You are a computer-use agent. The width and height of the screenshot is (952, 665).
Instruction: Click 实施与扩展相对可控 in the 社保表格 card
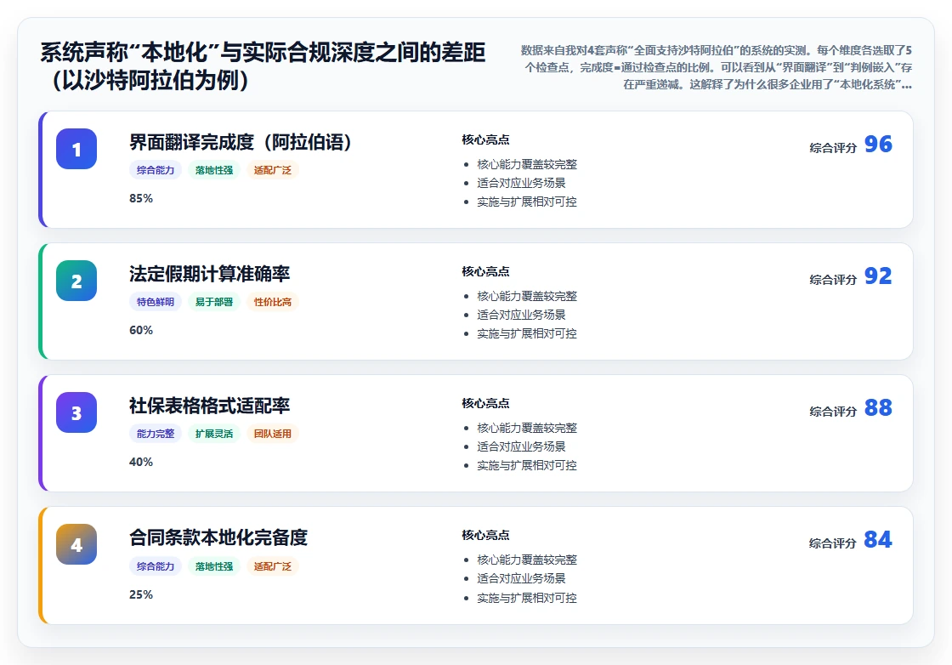pyautogui.click(x=527, y=465)
